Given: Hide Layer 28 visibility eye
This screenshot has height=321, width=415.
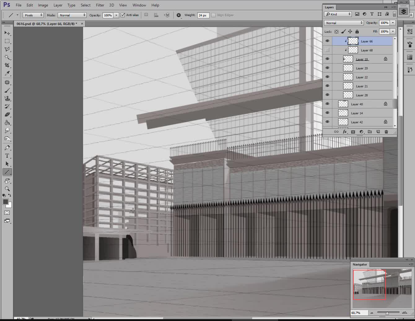Looking at the screenshot, I should [x=327, y=95].
